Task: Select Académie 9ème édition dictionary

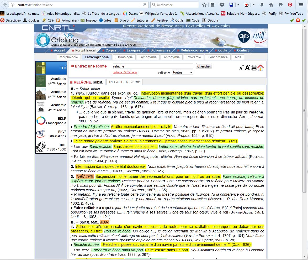Action: click(51, 81)
